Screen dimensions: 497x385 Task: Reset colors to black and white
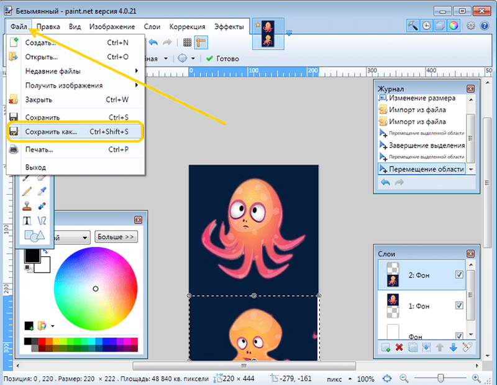point(28,269)
